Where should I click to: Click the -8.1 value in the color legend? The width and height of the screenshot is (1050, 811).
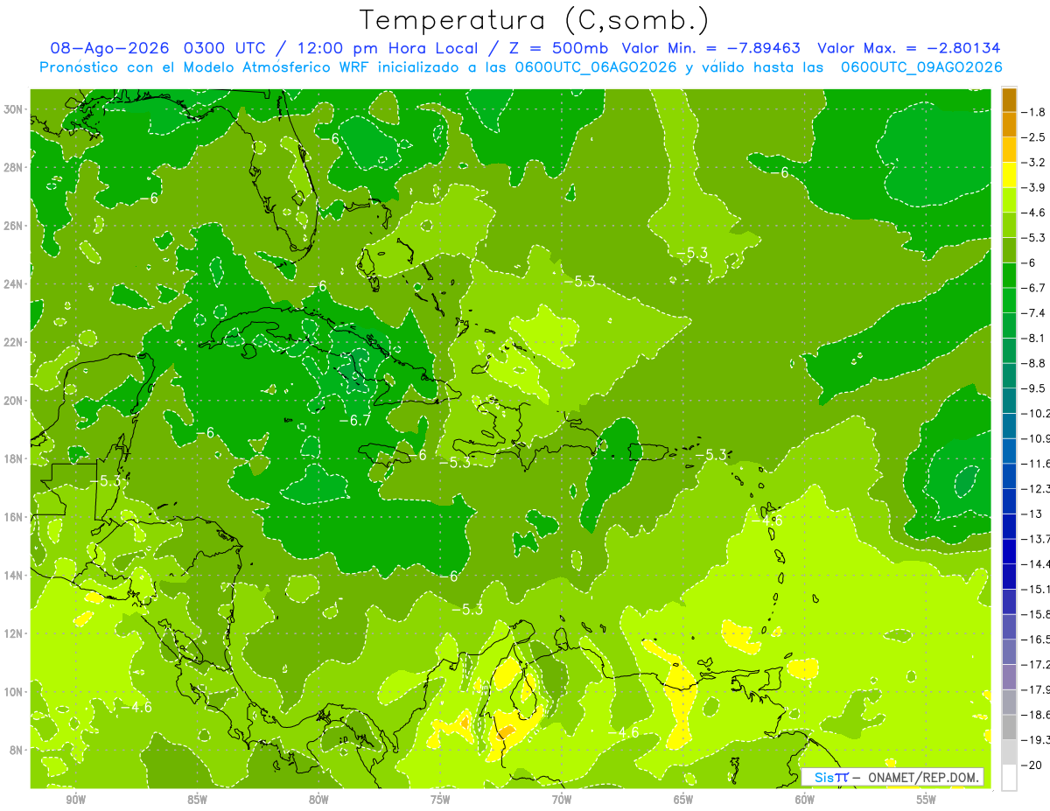click(1033, 338)
